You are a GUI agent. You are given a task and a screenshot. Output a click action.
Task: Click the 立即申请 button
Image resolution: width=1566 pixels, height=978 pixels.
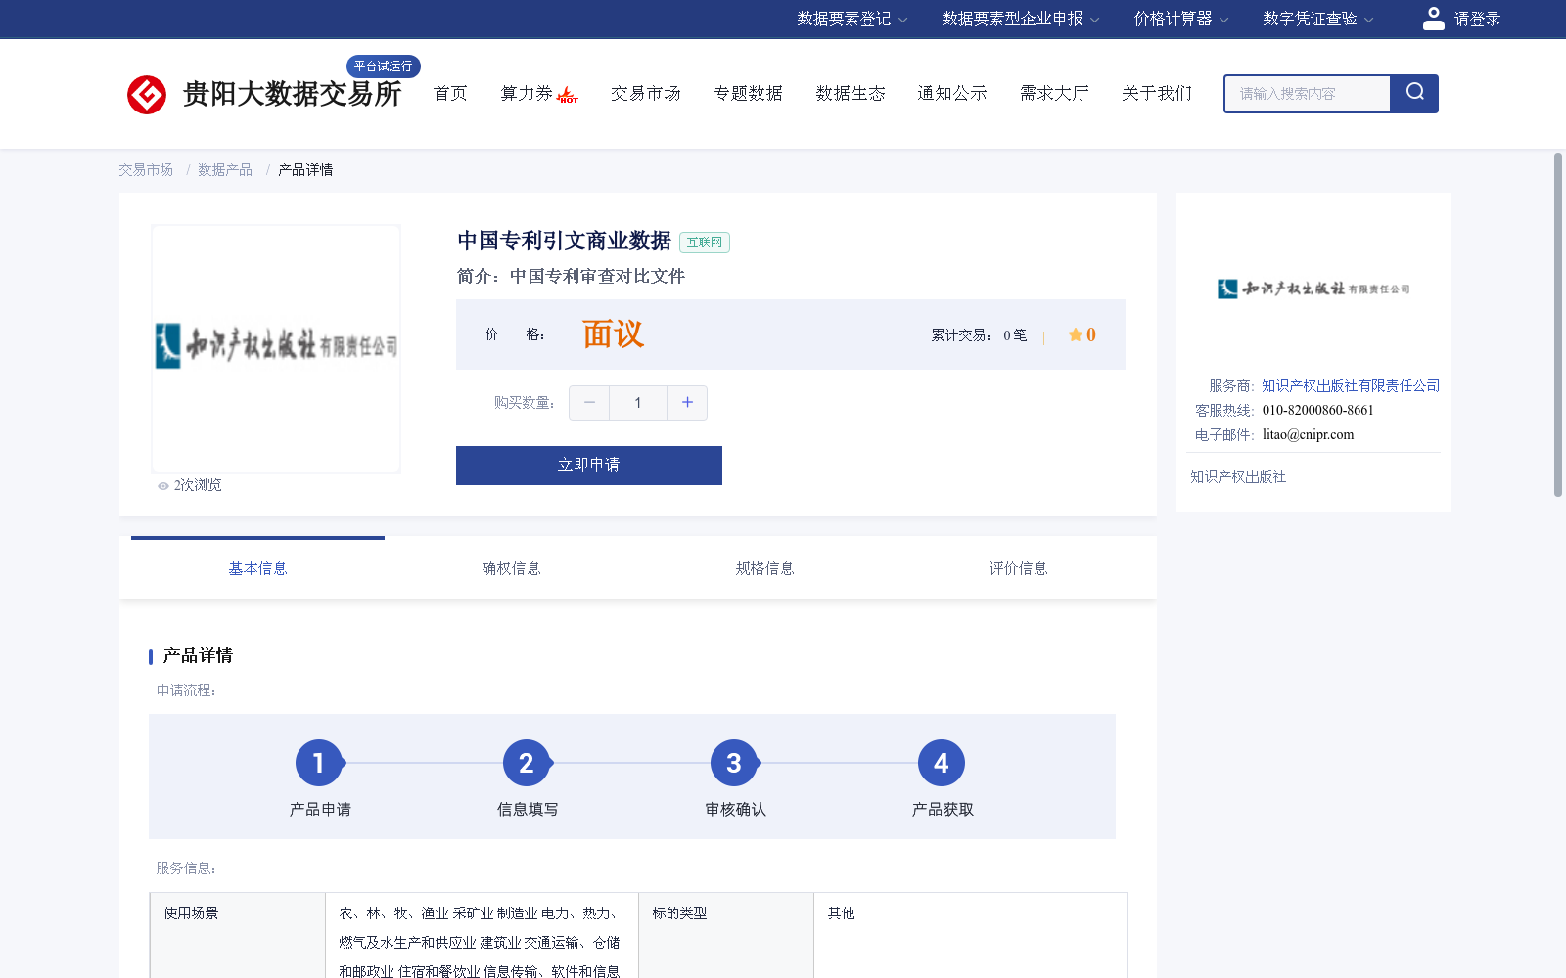(589, 466)
